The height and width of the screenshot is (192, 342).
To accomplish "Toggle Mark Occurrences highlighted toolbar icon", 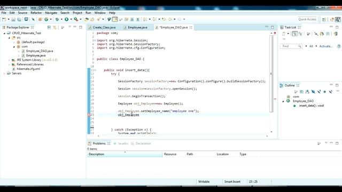I will coord(115,19).
